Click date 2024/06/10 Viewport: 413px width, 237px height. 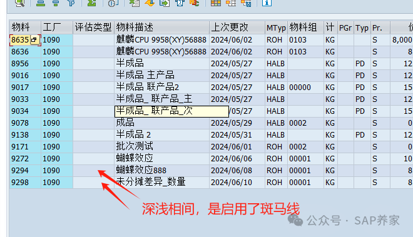pyautogui.click(x=232, y=182)
